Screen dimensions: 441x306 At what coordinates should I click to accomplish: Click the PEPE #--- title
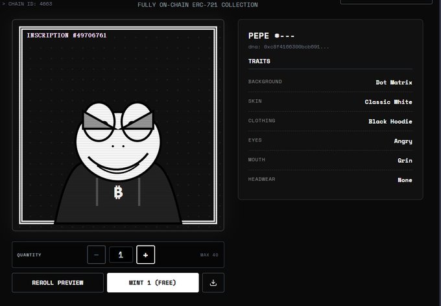[271, 36]
